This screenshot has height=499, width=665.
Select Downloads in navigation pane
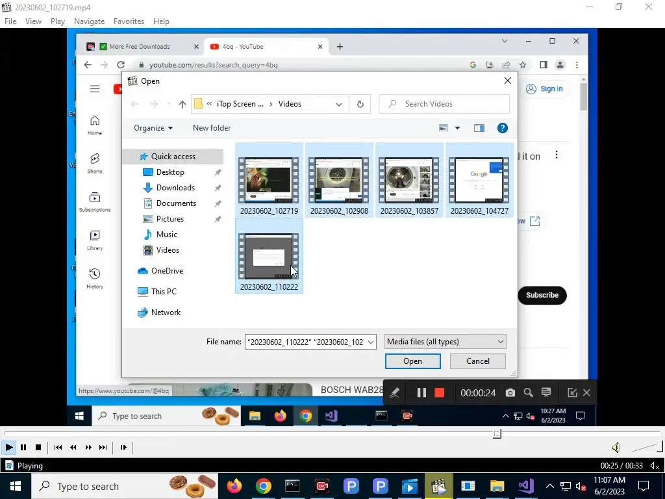point(175,188)
